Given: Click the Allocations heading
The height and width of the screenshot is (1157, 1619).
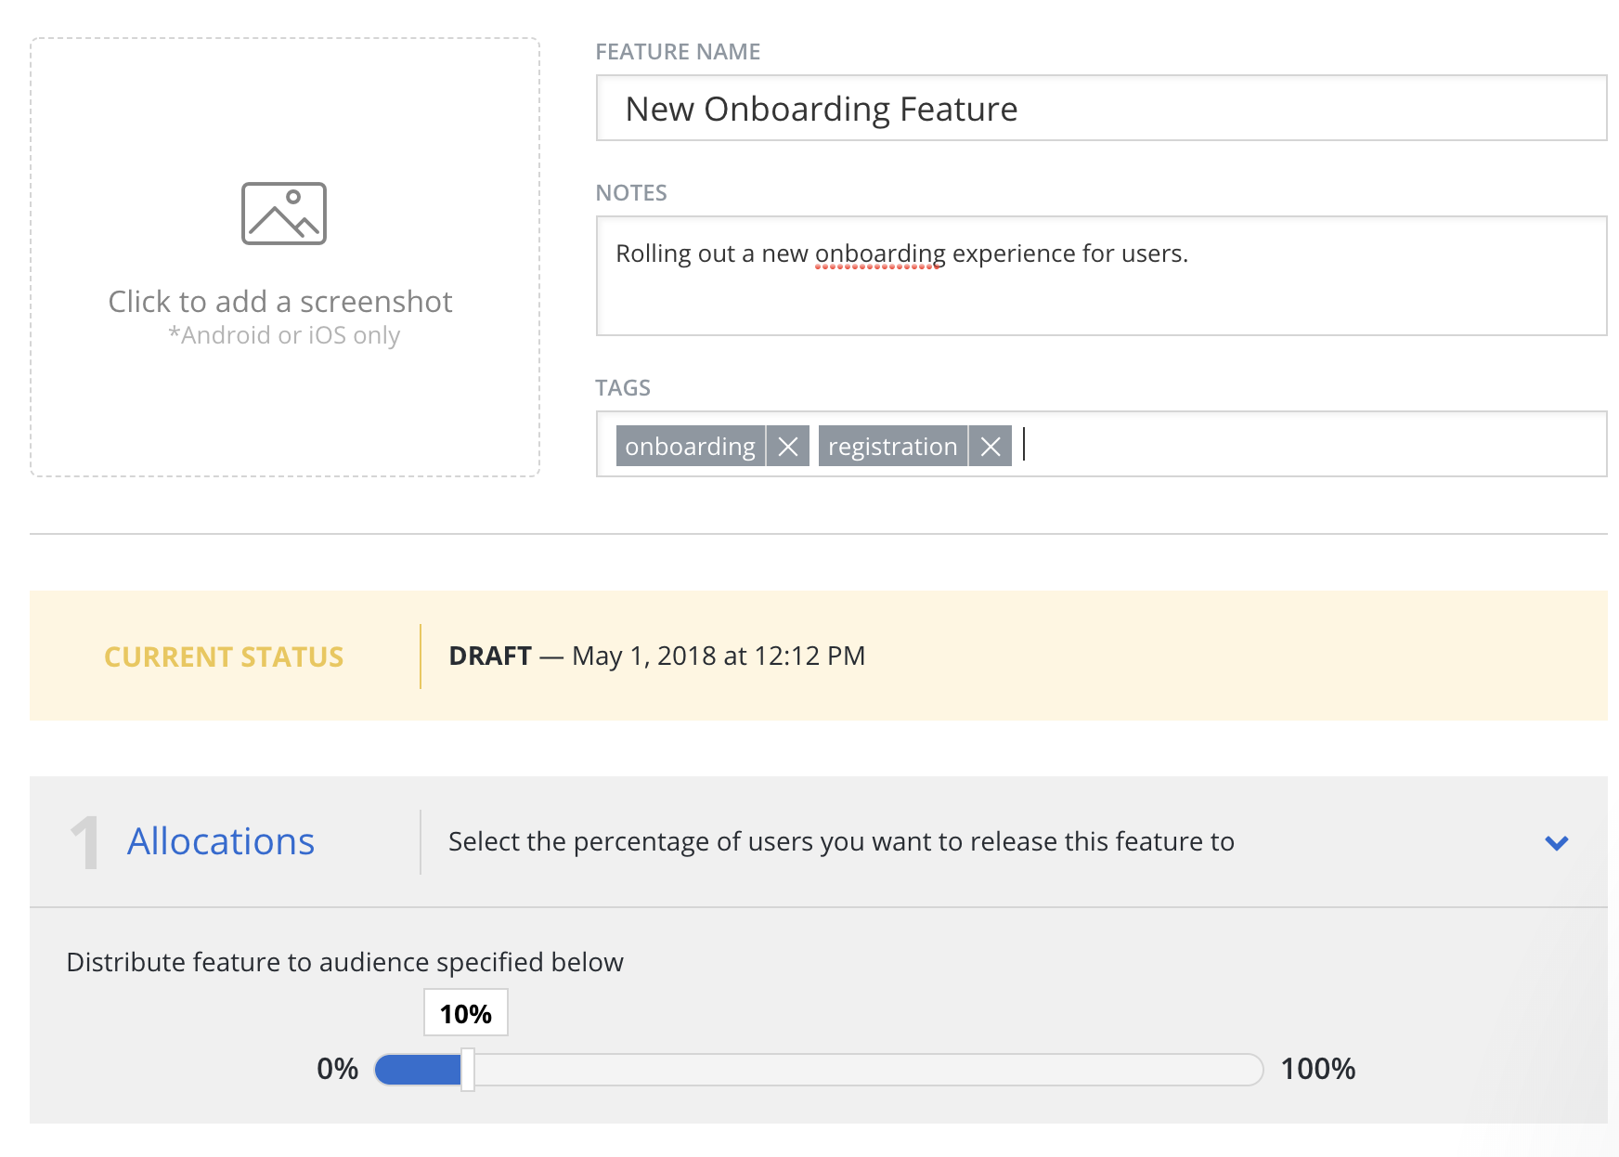Looking at the screenshot, I should point(221,841).
